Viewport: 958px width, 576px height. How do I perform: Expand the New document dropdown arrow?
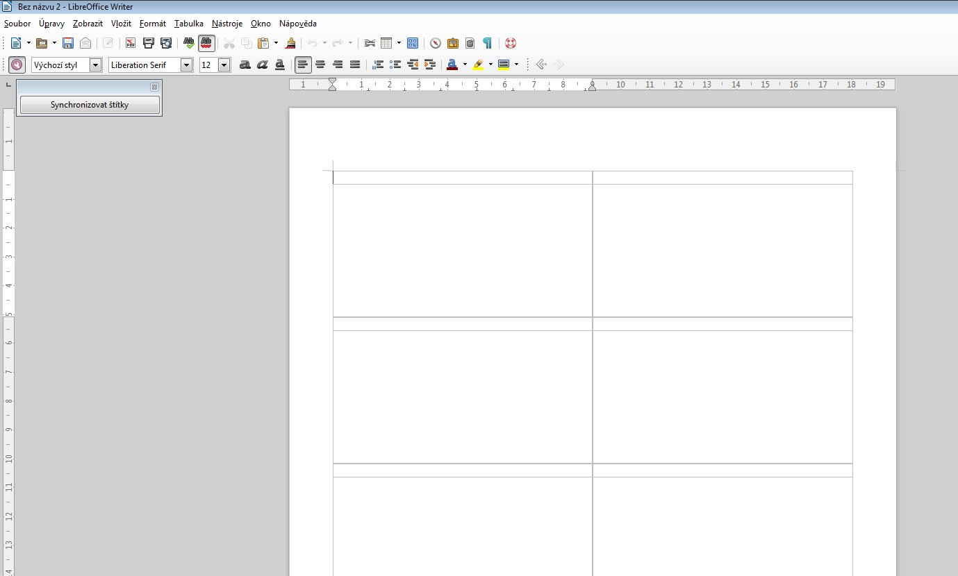click(28, 43)
